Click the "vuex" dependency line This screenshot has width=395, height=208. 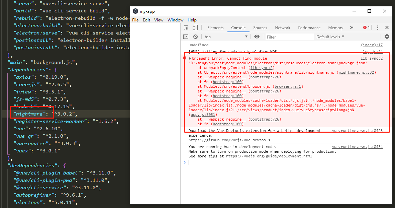click(x=37, y=151)
